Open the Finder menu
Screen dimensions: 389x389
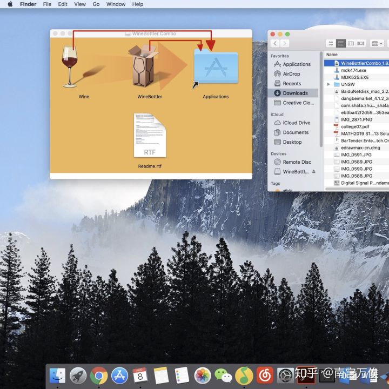(28, 4)
